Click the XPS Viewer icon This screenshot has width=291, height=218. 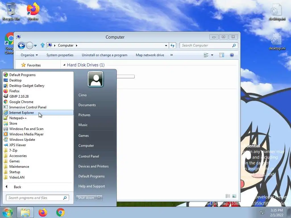coord(6,145)
